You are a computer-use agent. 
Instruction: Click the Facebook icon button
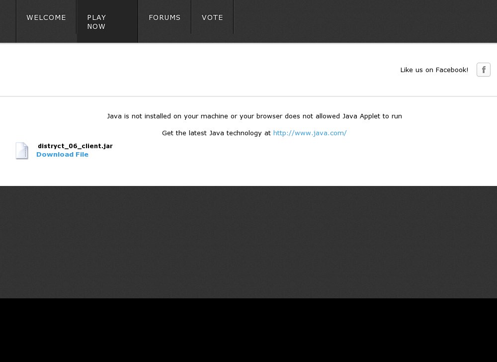point(483,70)
